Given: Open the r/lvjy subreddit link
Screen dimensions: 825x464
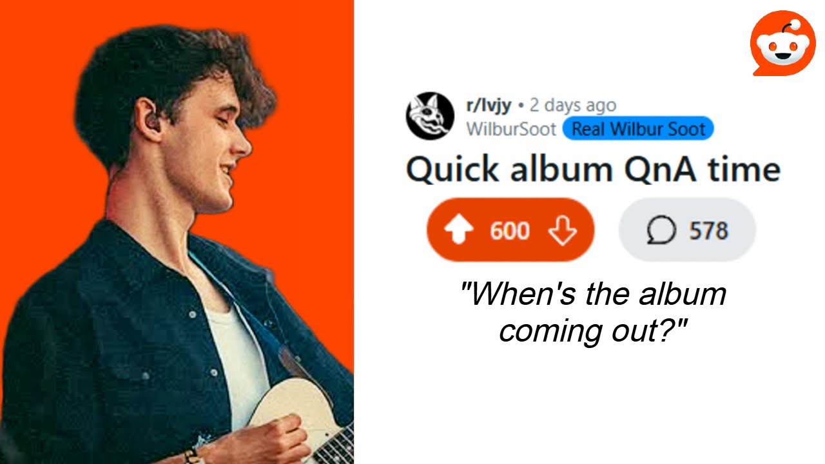Looking at the screenshot, I should tap(489, 105).
